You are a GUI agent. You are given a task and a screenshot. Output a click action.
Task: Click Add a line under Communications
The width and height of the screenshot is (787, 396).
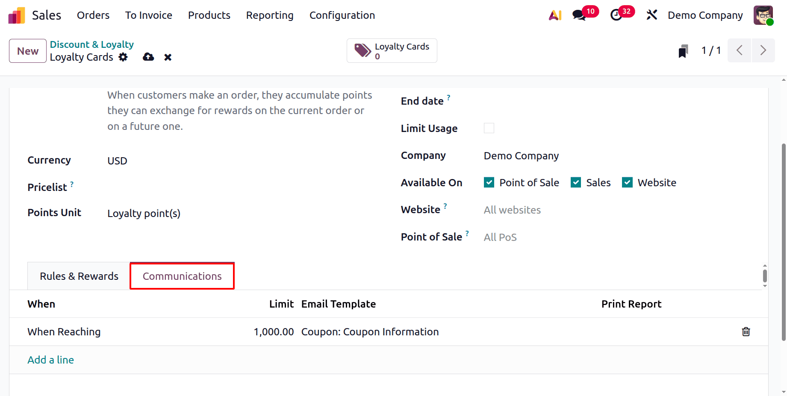50,360
